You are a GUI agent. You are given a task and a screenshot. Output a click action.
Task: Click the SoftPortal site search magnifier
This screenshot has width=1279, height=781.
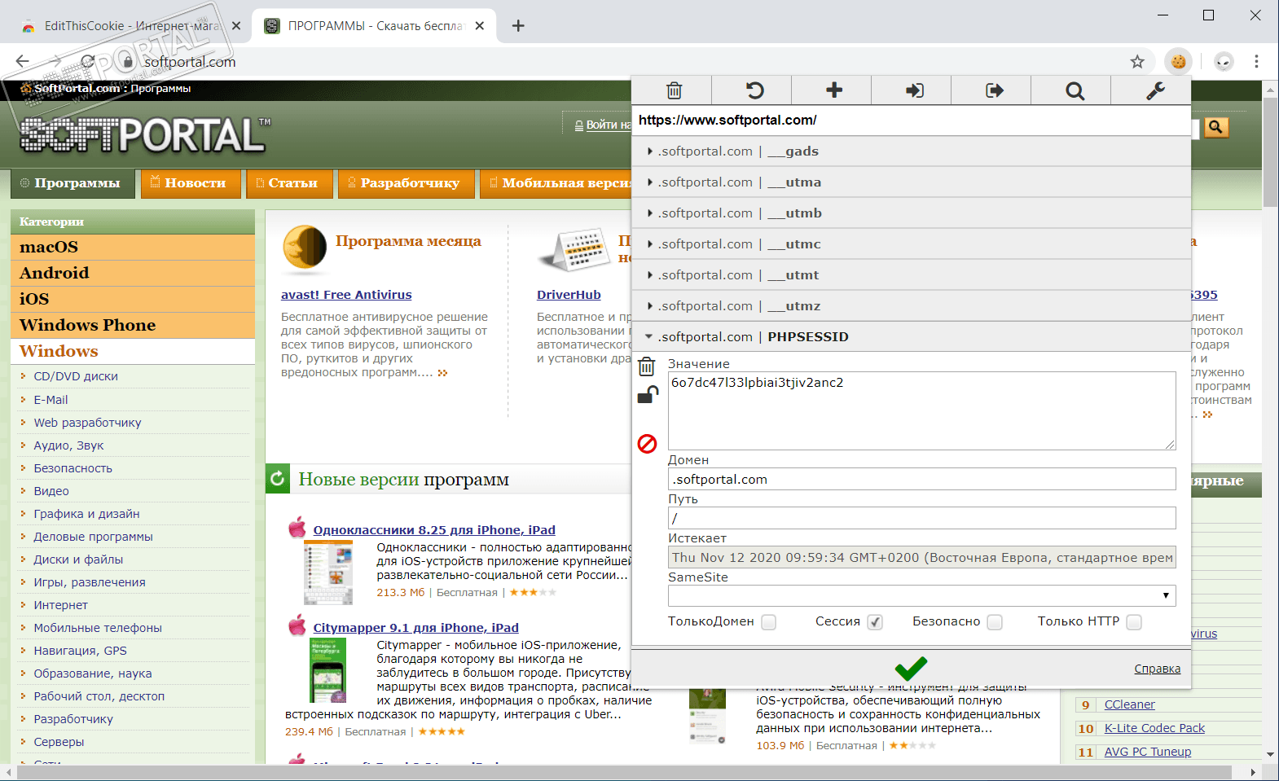[x=1215, y=127]
